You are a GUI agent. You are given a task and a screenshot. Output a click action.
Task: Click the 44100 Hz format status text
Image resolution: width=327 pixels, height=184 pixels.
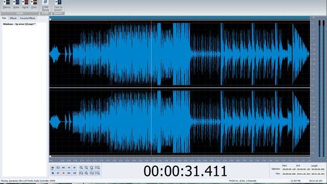point(243,181)
